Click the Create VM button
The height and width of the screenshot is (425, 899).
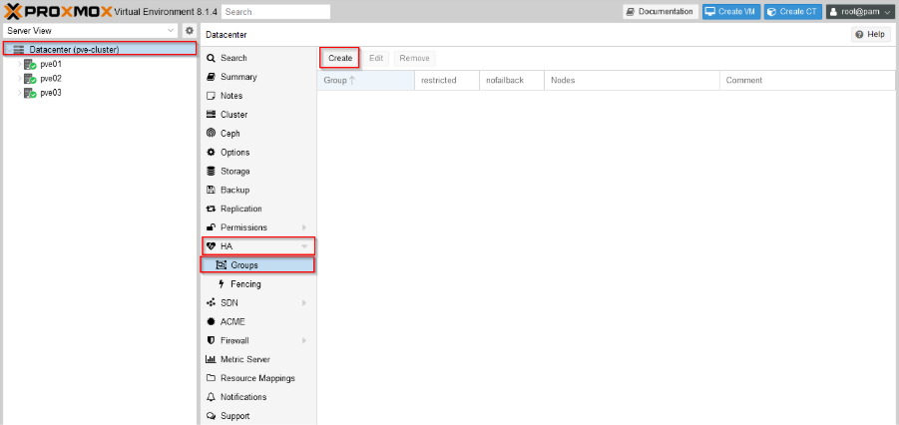(x=729, y=12)
